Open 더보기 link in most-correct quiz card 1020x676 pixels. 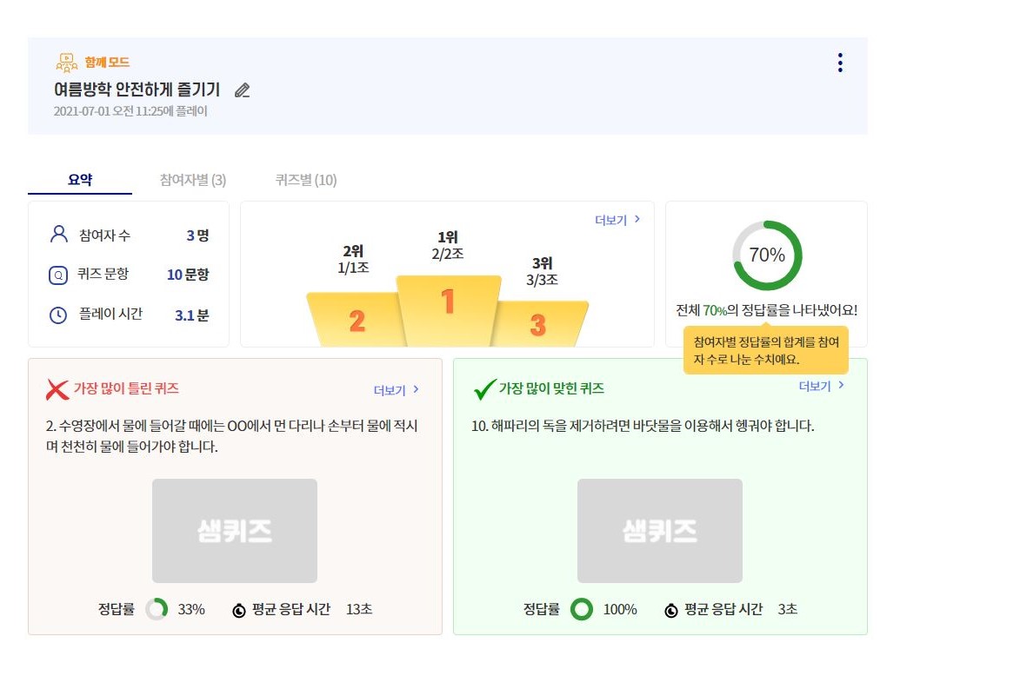click(x=822, y=386)
